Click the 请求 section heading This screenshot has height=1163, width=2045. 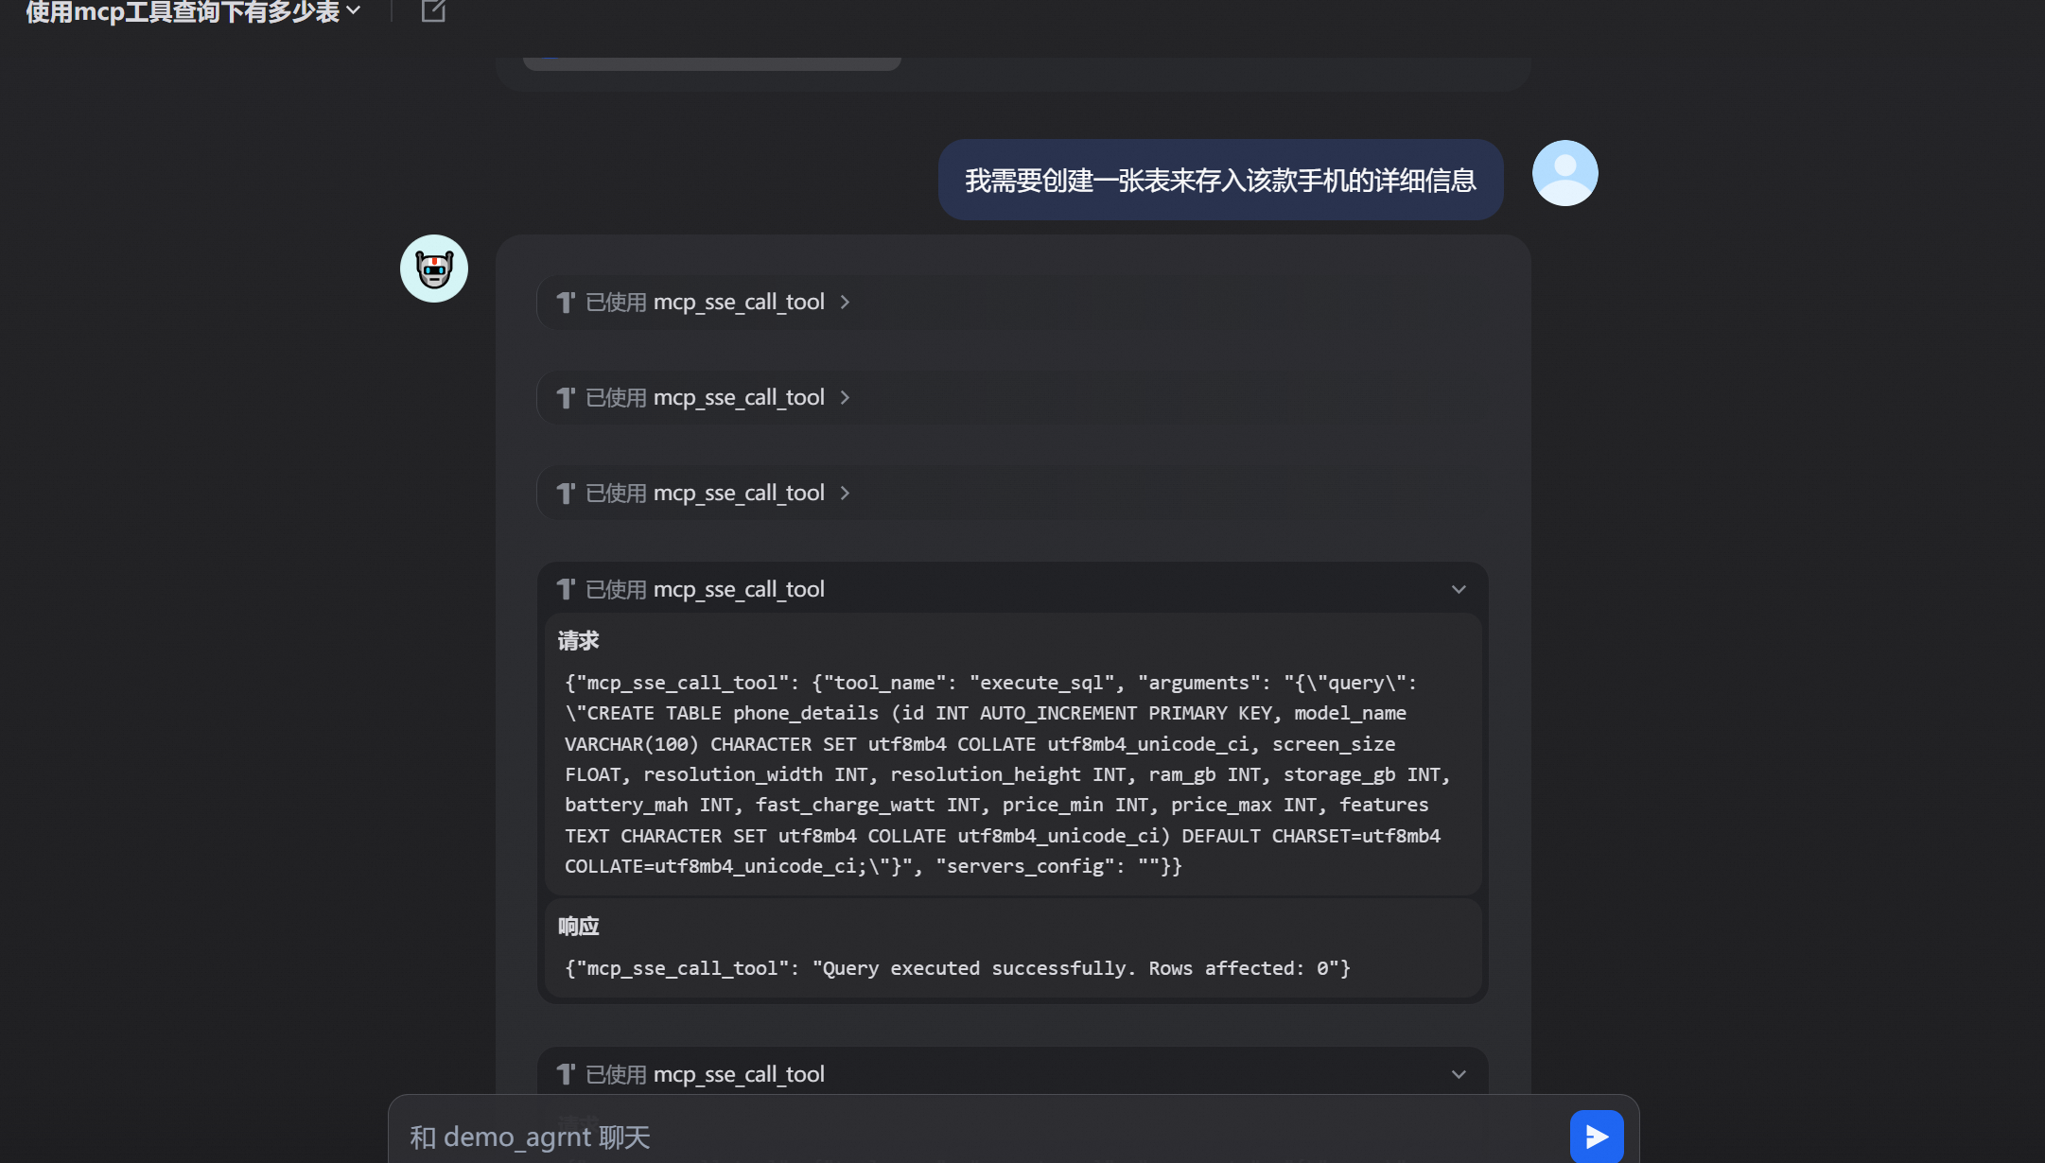578,641
